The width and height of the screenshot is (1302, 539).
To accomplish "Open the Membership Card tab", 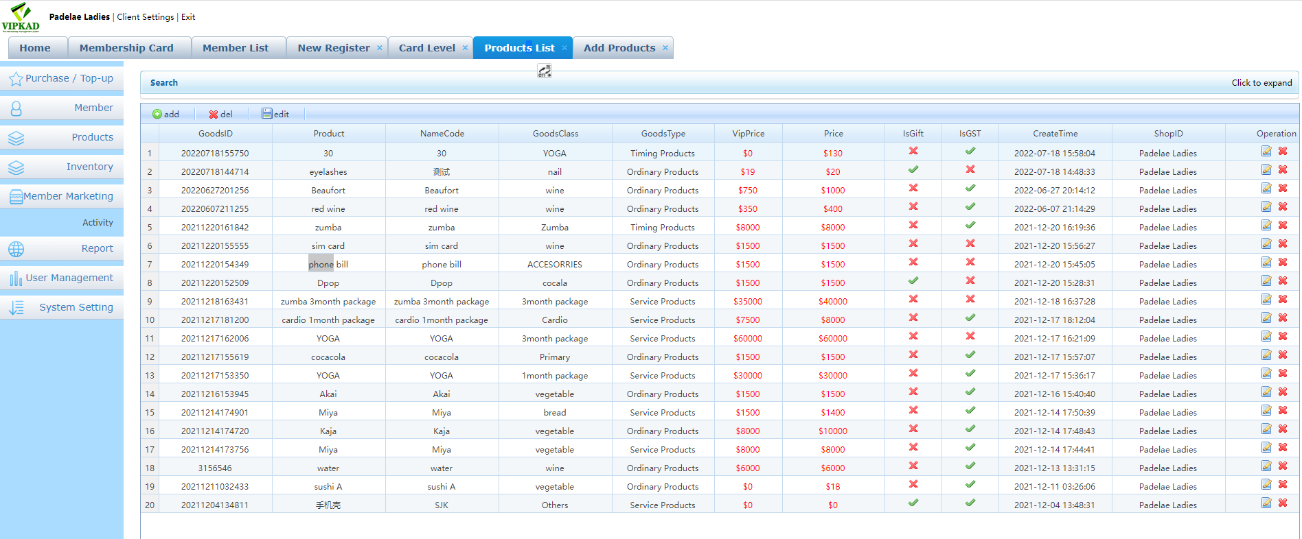I will [126, 48].
